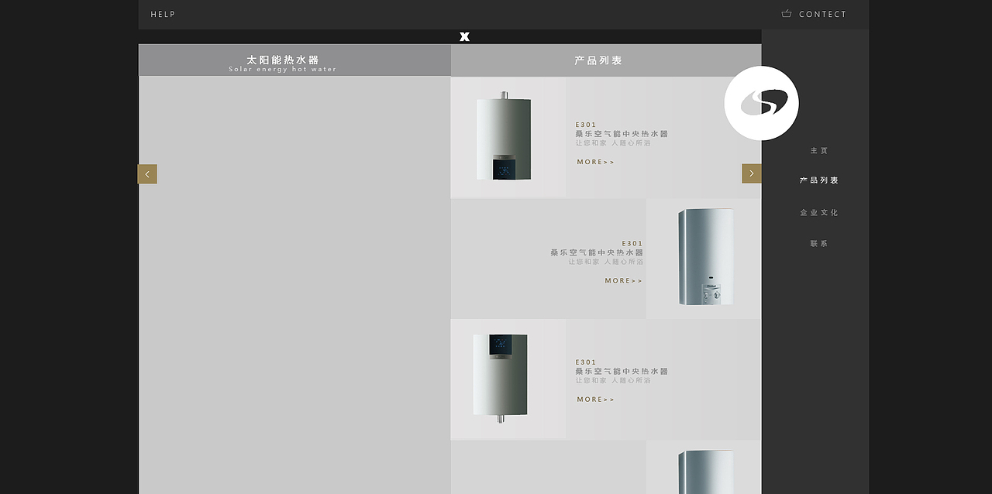Open first water heater product image

point(504,137)
